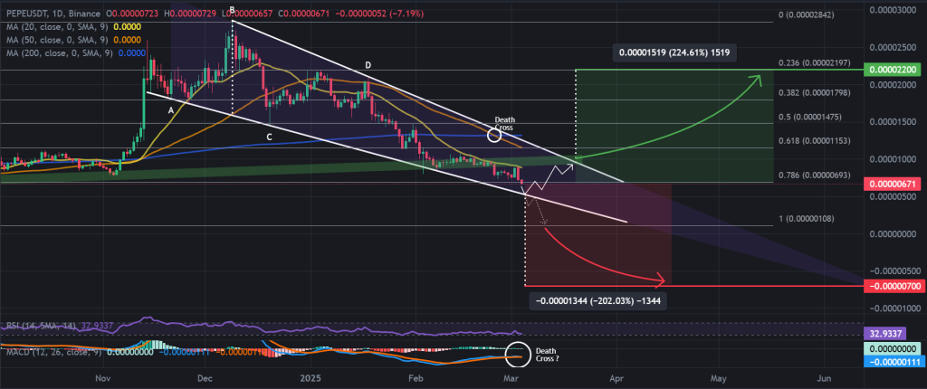Screen dimensions: 927x389
Task: Select the wave label A
Action: [x=170, y=110]
